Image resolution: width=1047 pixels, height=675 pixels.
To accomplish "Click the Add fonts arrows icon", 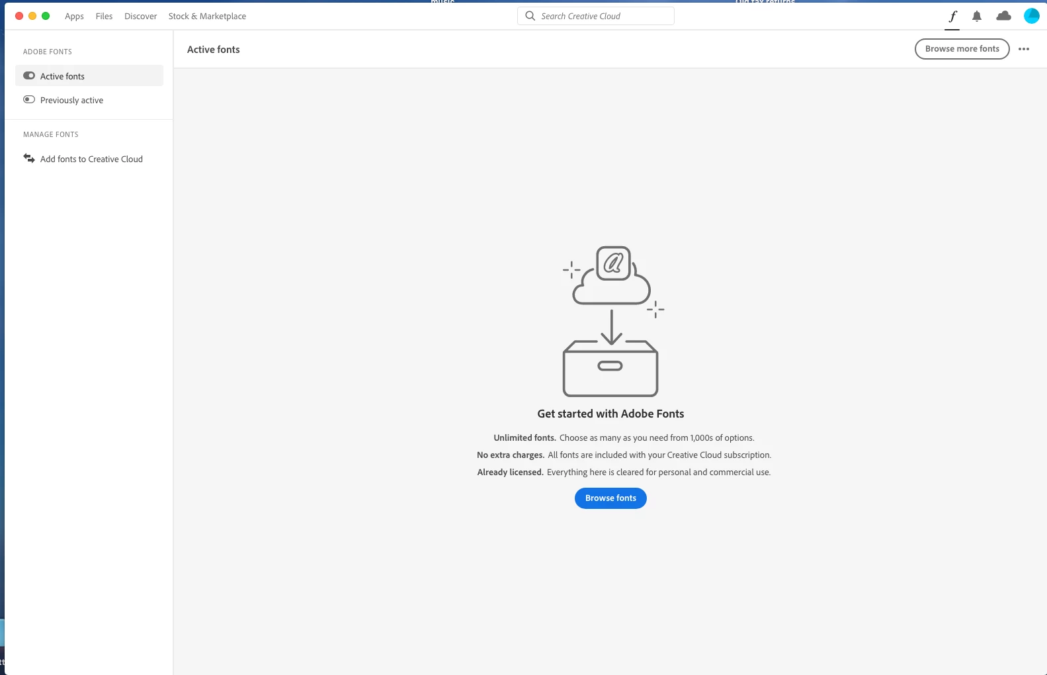I will pos(29,158).
